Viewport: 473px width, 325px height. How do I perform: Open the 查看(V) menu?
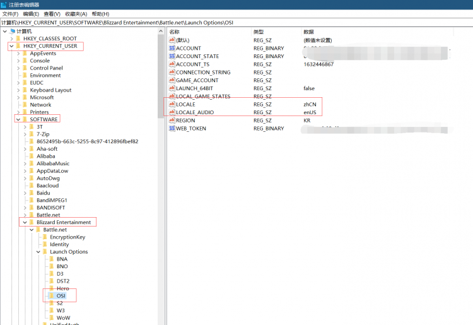(x=52, y=14)
